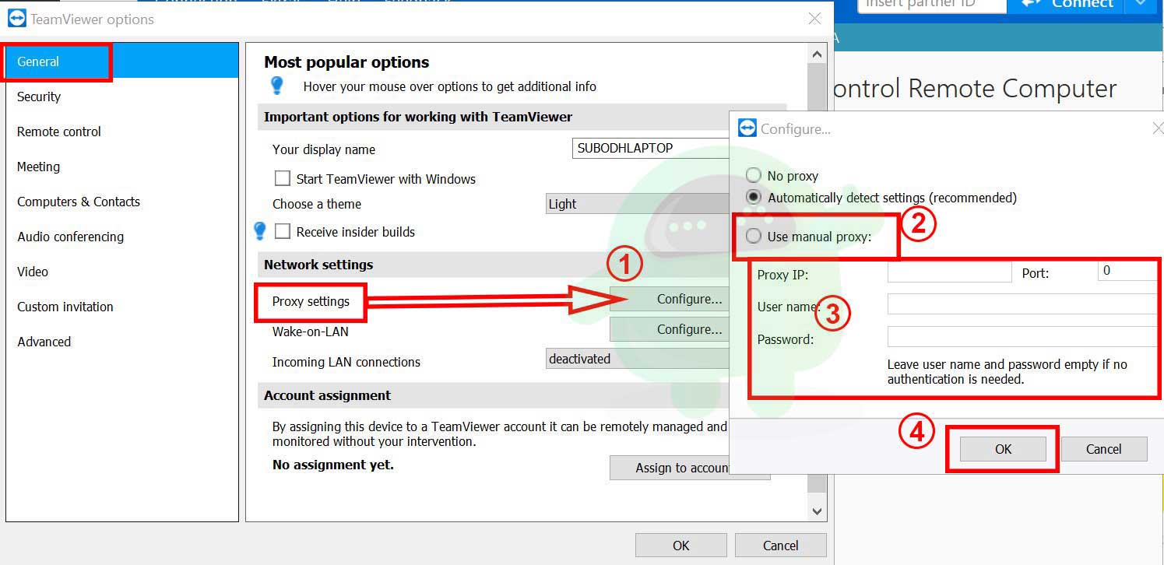The image size is (1164, 565).
Task: Click the Proxy settings label
Action: pyautogui.click(x=311, y=301)
